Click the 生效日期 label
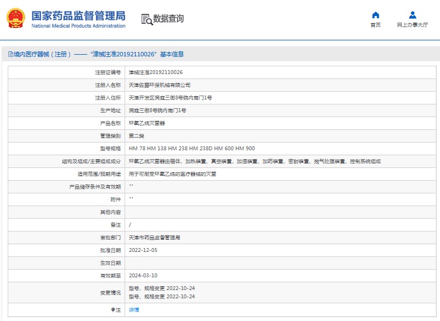 (x=111, y=263)
